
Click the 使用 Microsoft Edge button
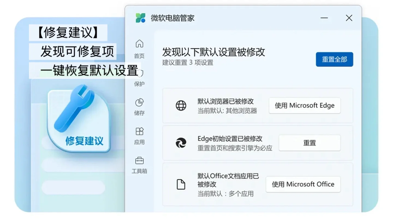pos(305,106)
